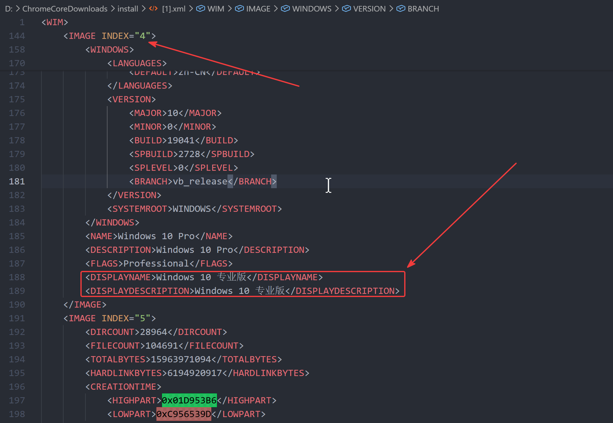Click the NAME Windows 10 Pro line
613x423 pixels.
point(159,236)
